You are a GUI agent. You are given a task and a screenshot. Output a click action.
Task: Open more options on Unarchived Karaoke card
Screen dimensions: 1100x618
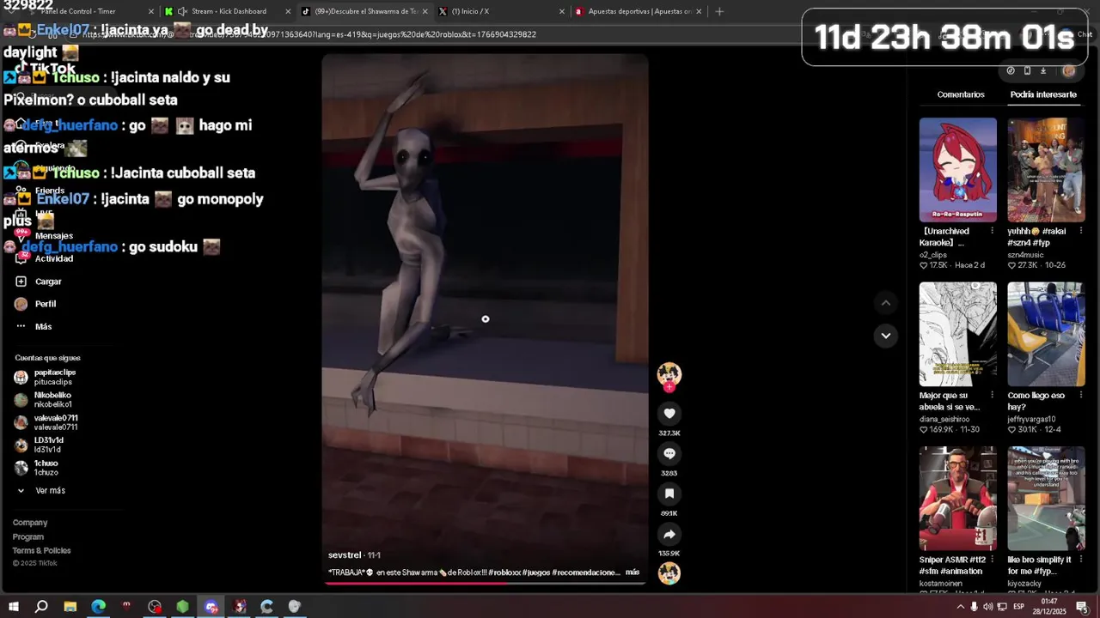click(x=992, y=231)
